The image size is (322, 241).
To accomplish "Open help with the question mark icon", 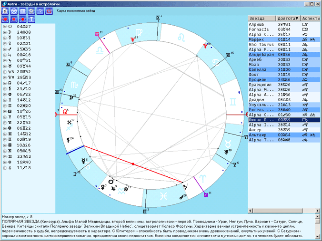I will coord(40,11).
